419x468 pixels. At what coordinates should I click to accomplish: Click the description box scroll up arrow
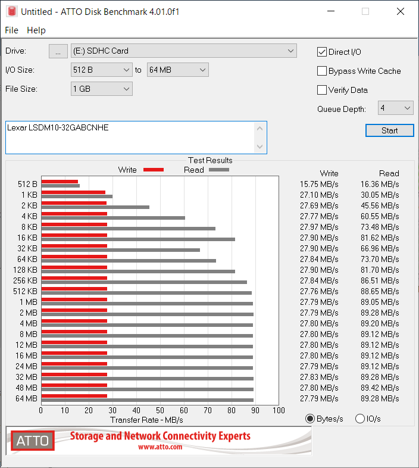click(260, 129)
